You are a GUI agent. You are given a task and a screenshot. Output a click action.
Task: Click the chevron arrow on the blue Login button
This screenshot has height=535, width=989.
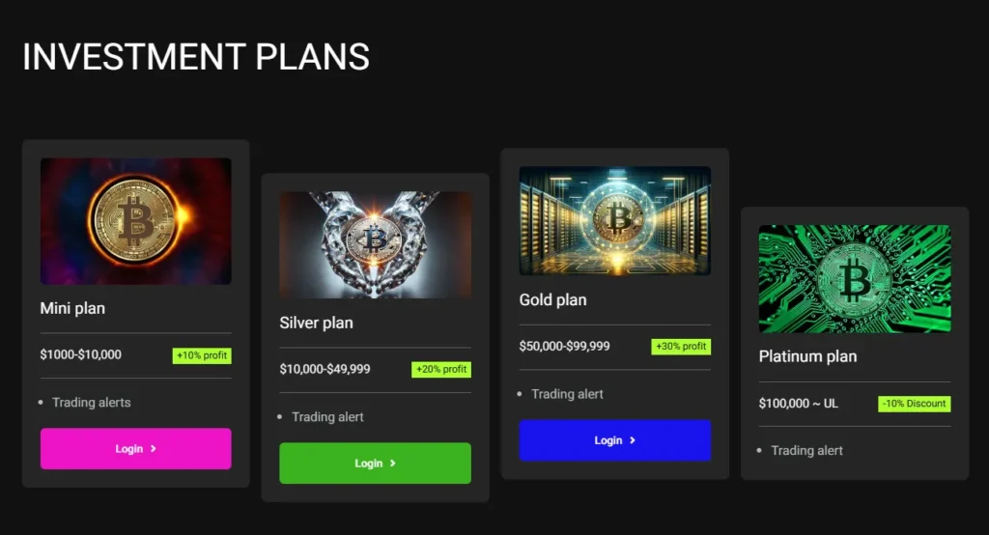[x=633, y=440]
